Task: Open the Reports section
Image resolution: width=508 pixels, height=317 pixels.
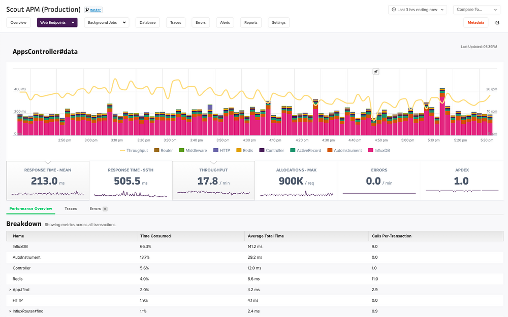Action: [251, 23]
